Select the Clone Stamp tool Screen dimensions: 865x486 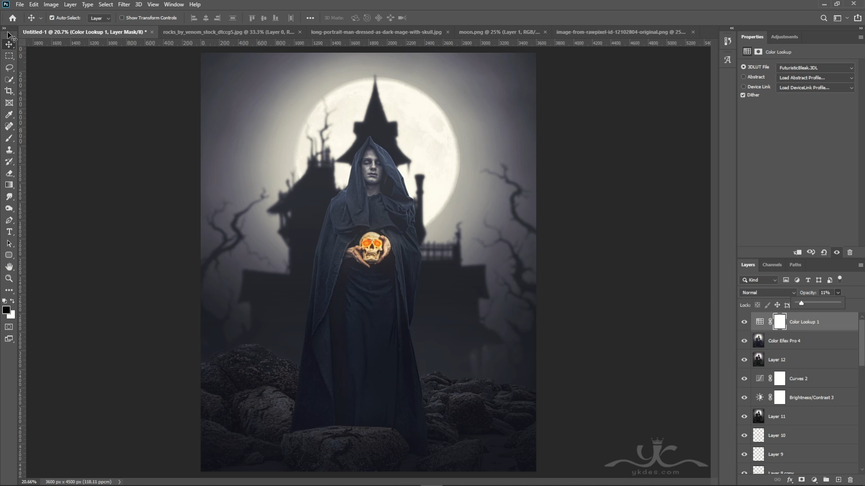pyautogui.click(x=9, y=150)
